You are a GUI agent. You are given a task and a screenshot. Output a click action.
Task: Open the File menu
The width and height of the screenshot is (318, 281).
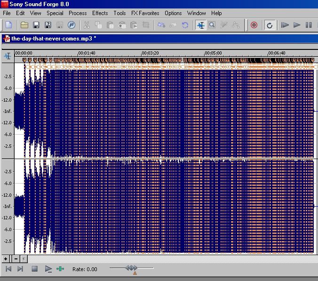pyautogui.click(x=7, y=13)
